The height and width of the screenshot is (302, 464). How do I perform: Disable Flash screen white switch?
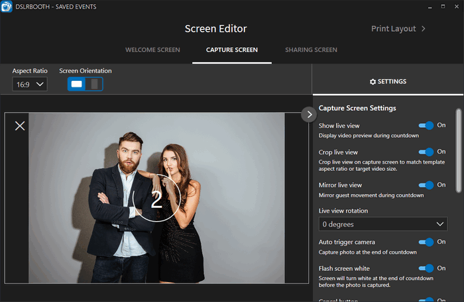[x=426, y=268]
